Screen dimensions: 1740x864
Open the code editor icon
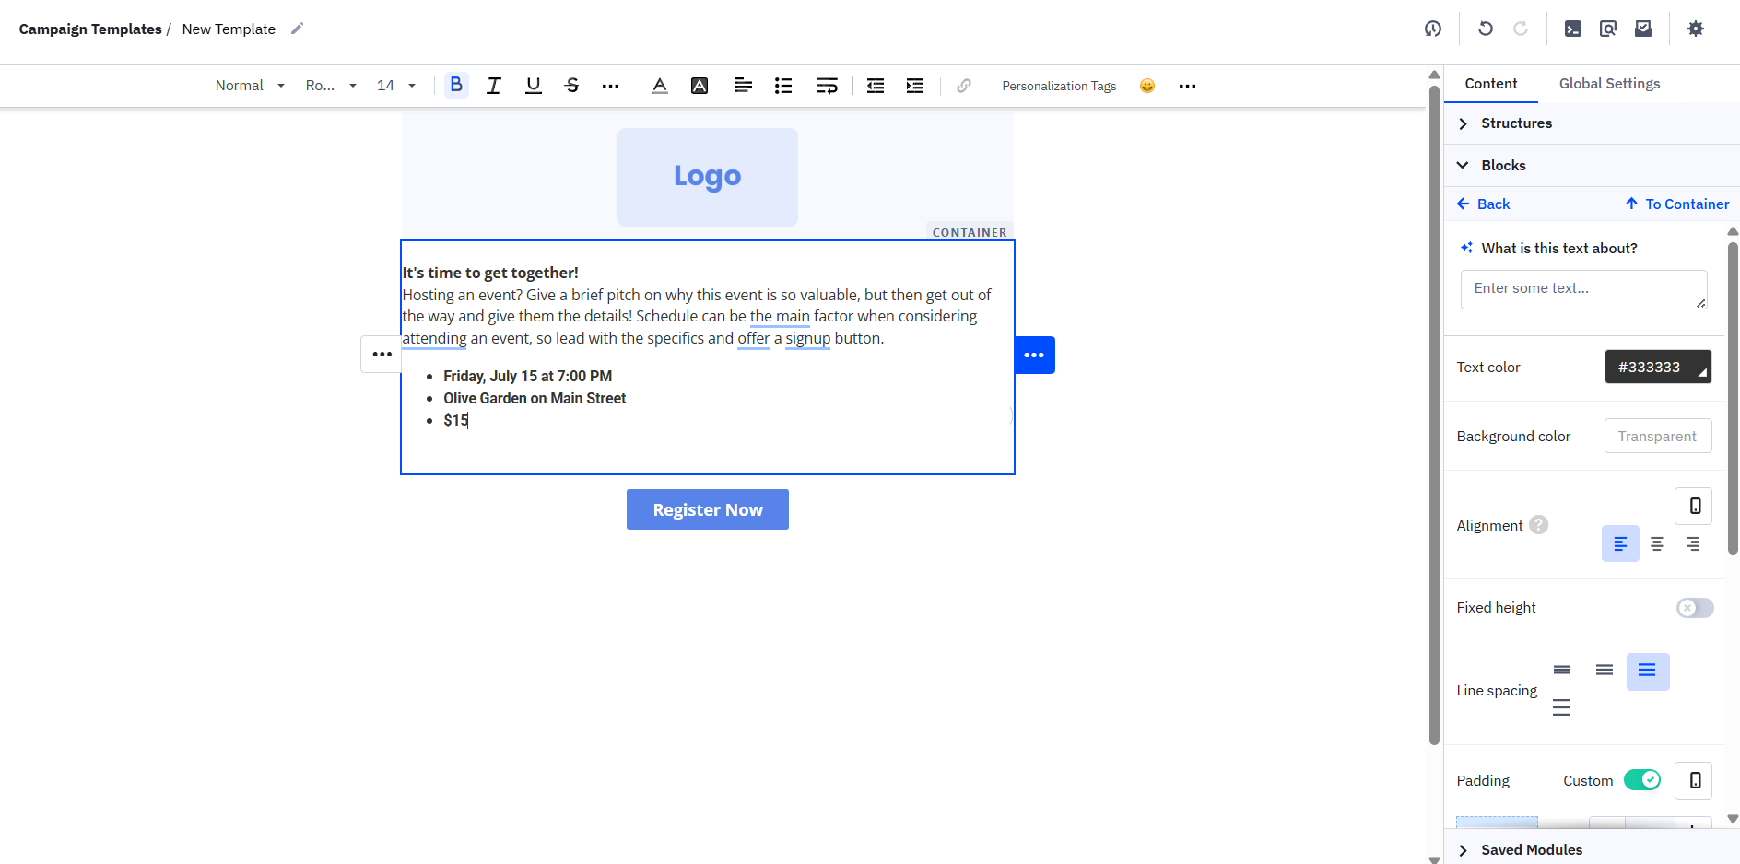point(1573,29)
